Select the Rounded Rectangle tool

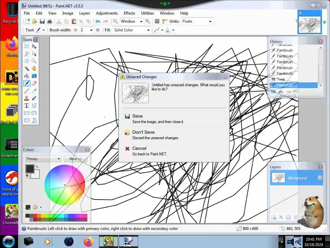click(x=34, y=113)
